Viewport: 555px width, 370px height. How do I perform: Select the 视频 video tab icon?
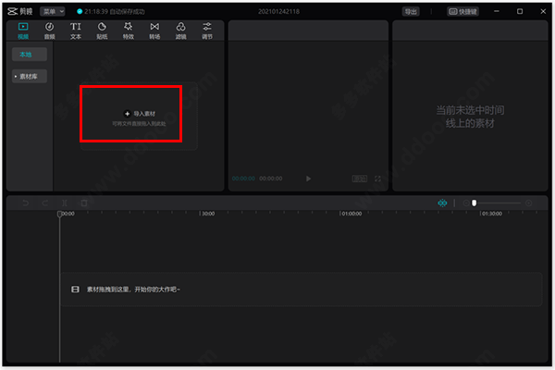click(23, 31)
